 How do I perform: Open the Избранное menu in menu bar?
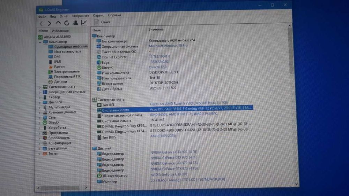(81, 16)
